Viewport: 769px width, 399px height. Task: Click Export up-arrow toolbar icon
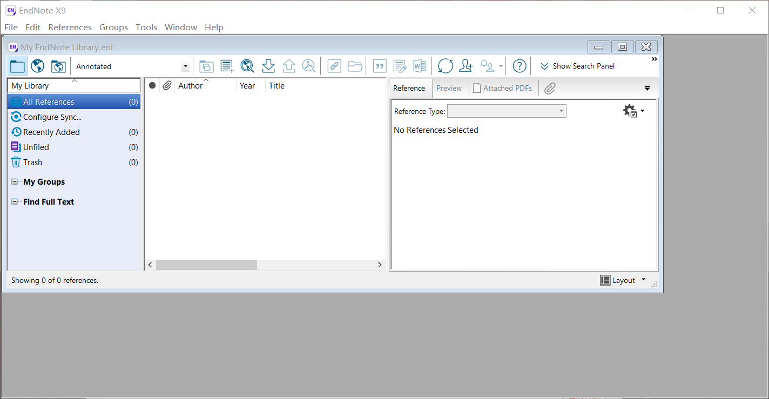point(289,66)
